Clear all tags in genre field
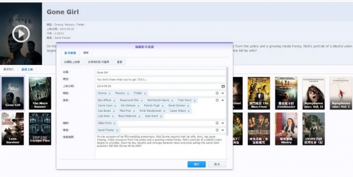The width and height of the screenshot is (353, 177). click(217, 93)
